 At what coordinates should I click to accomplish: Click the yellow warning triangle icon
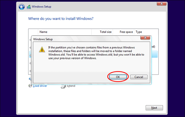pos(42,49)
